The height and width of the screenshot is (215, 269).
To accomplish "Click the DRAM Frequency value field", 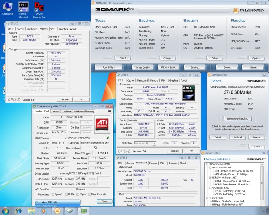I will coord(56,53).
